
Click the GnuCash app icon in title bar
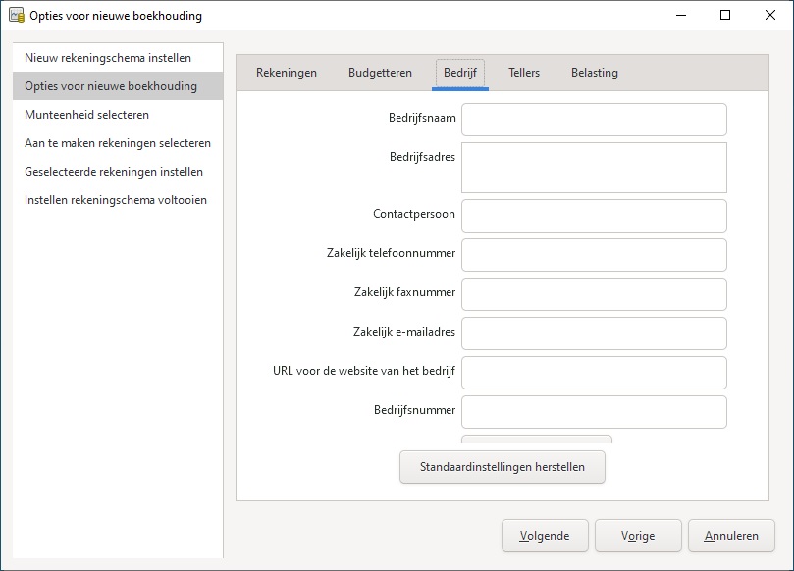point(16,16)
